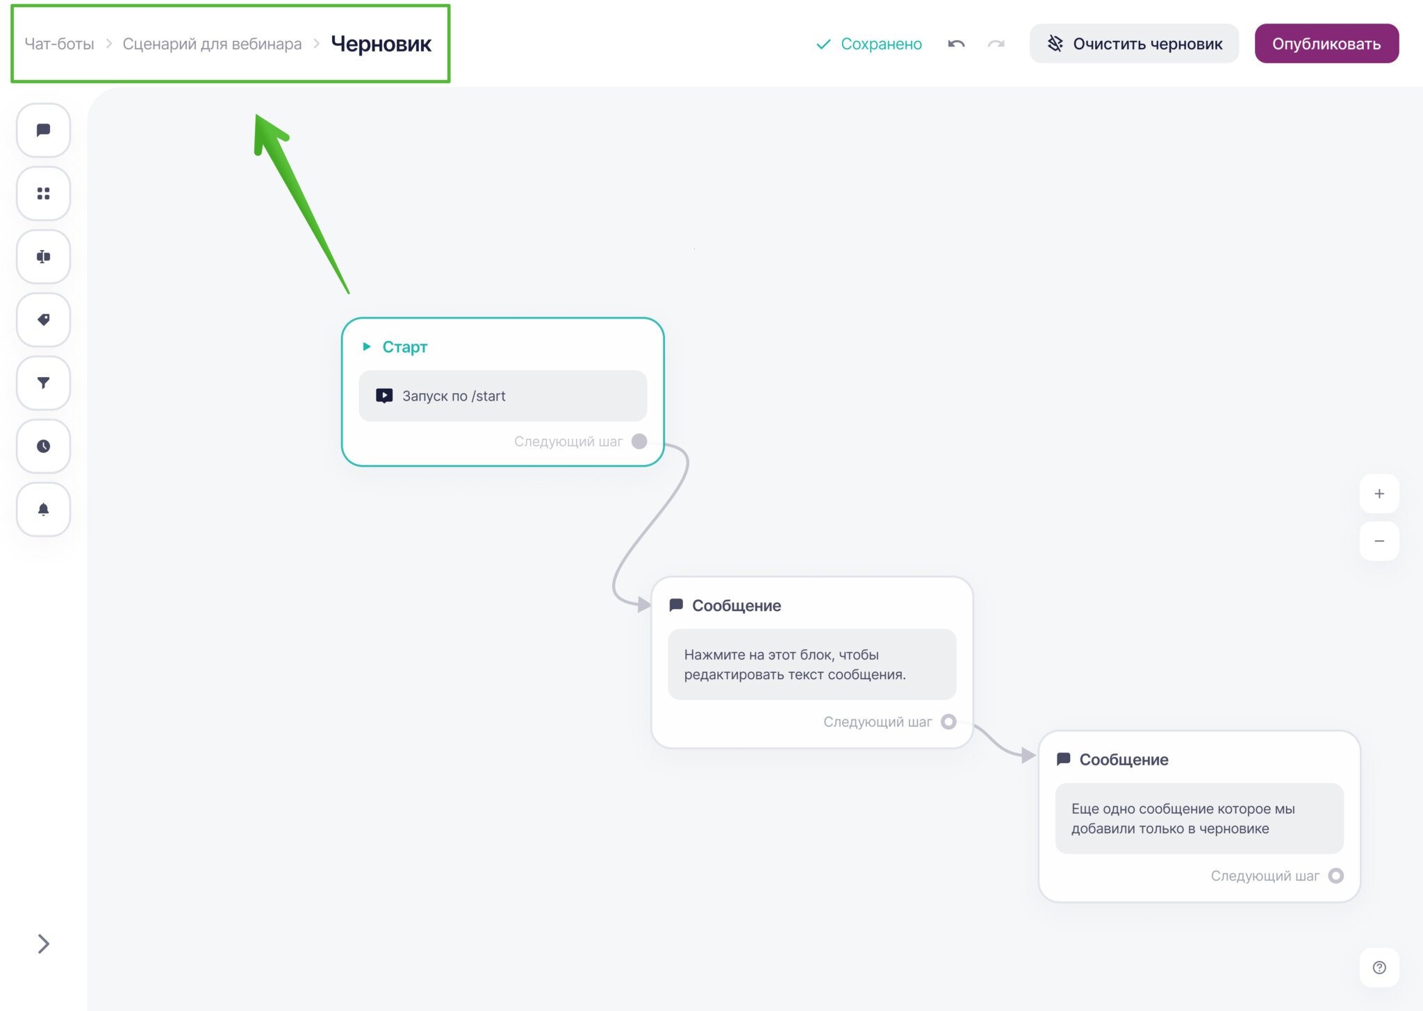Zoom out the canvas with minus
Viewport: 1423px width, 1011px height.
point(1379,541)
